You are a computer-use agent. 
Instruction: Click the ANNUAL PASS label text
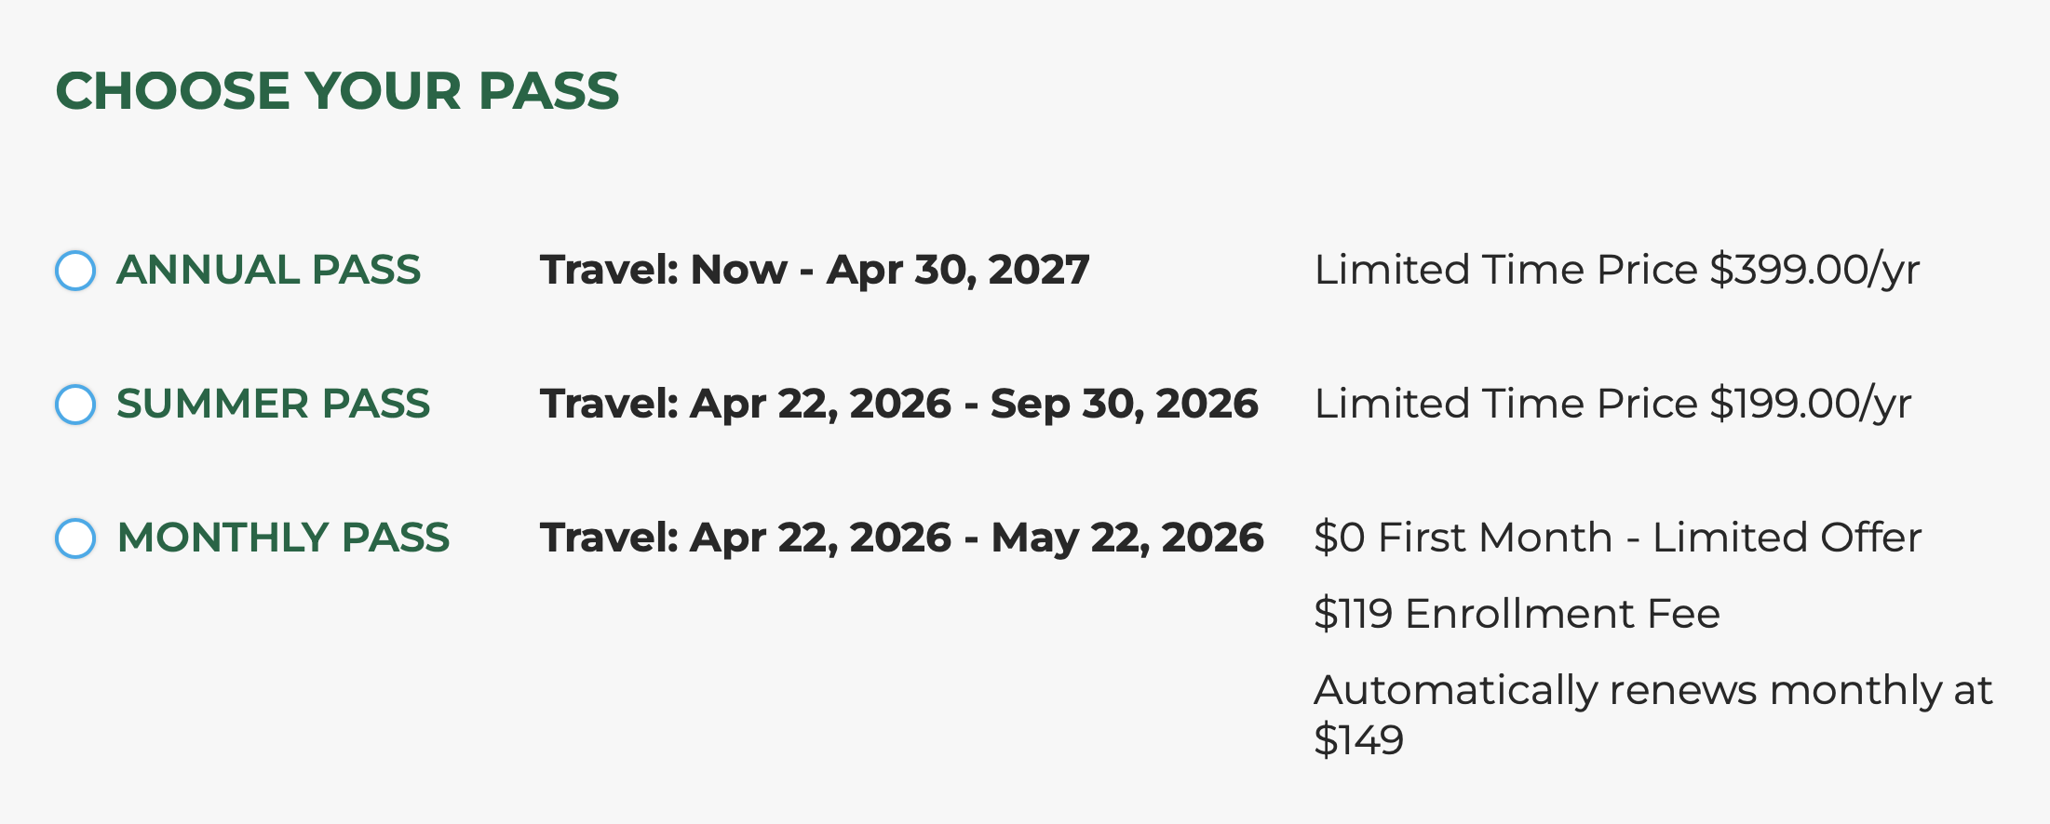[268, 270]
